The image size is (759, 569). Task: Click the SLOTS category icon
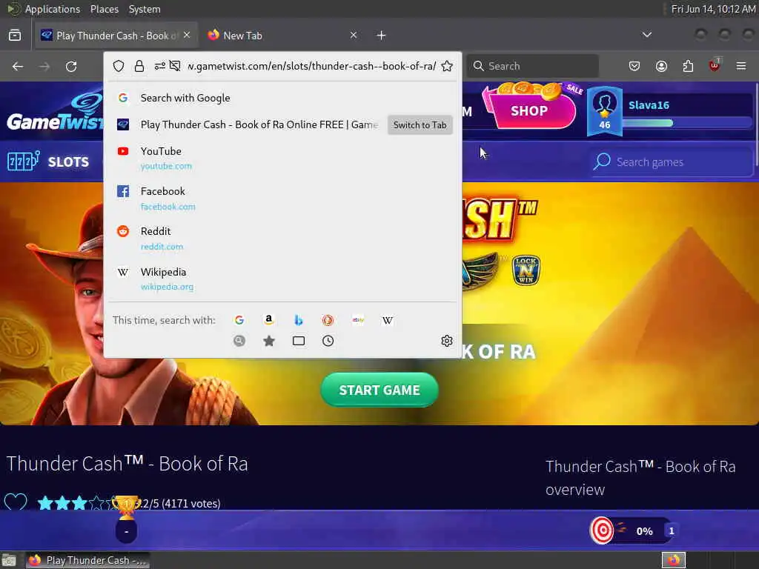tap(23, 161)
